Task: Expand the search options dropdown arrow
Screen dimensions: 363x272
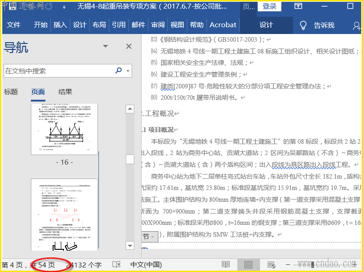Action: click(128, 71)
